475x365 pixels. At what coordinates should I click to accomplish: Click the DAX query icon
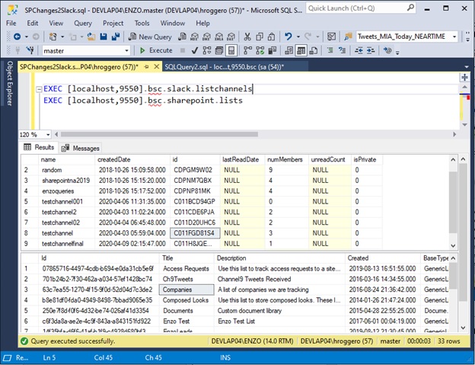231,37
